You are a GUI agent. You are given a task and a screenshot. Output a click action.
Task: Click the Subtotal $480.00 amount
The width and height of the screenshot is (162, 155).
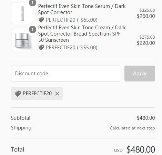tap(146, 118)
